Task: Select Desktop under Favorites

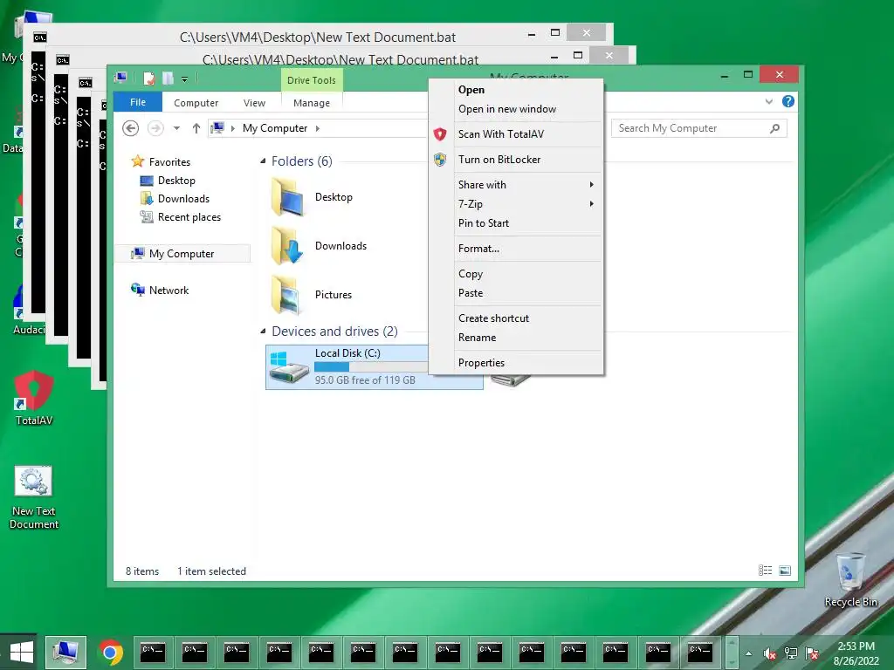Action: click(x=176, y=181)
